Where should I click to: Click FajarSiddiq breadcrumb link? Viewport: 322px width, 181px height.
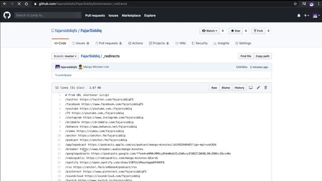tap(90, 56)
